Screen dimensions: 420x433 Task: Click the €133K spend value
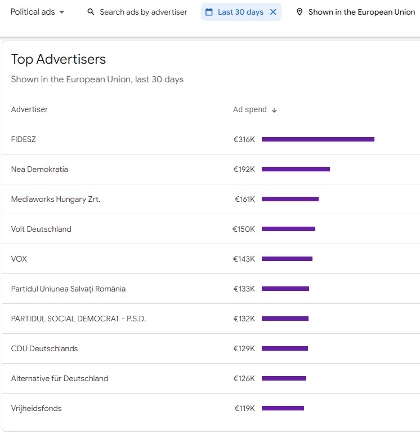244,289
